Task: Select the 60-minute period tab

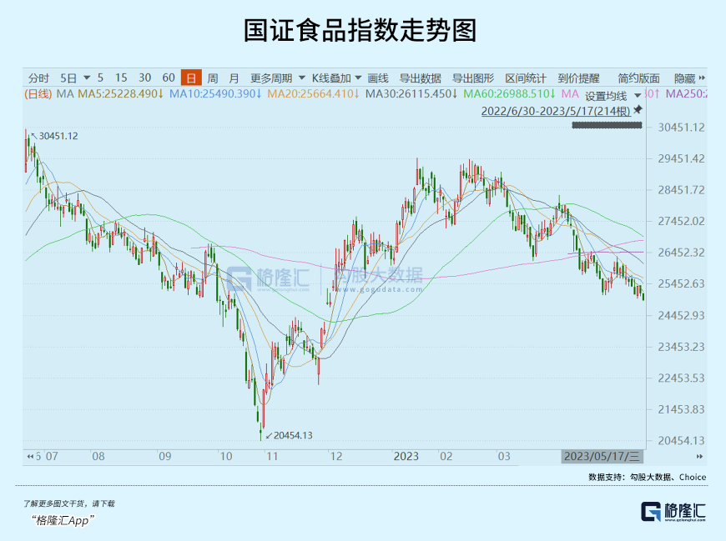Action: pyautogui.click(x=169, y=78)
